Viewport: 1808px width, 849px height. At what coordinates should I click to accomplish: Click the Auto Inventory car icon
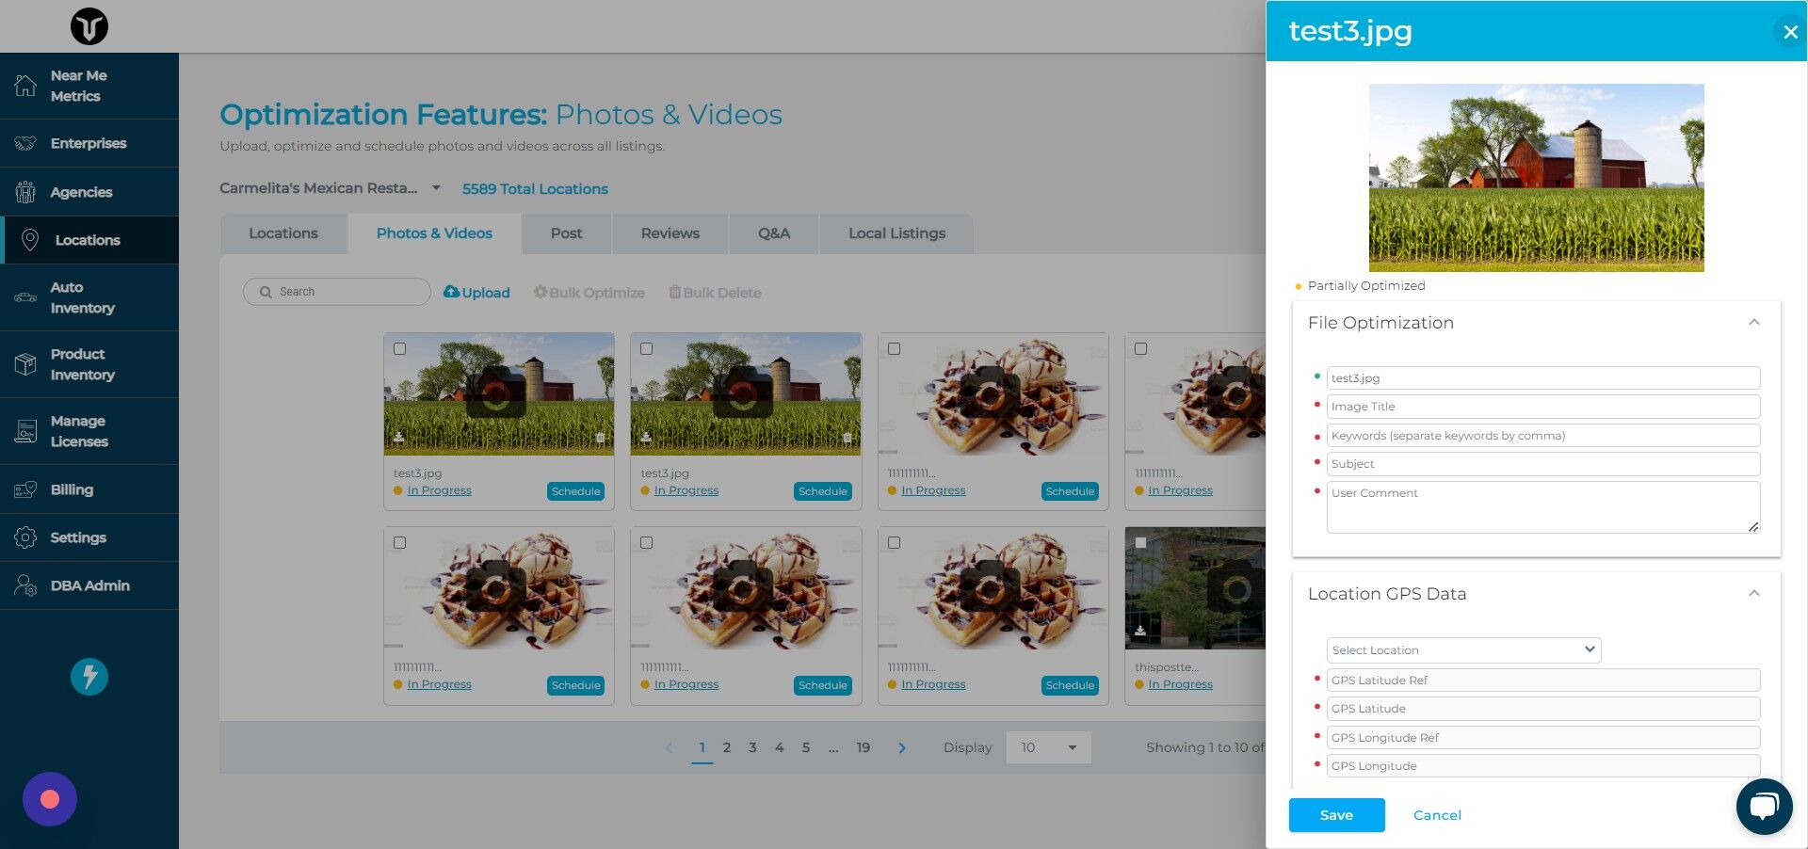[x=25, y=297]
